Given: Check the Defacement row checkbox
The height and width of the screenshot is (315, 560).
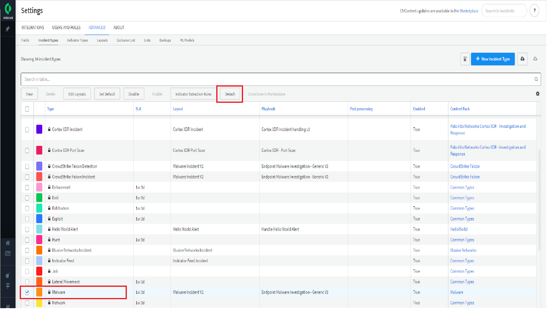Looking at the screenshot, I should point(27,188).
